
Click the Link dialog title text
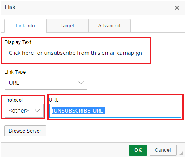coord(10,7)
